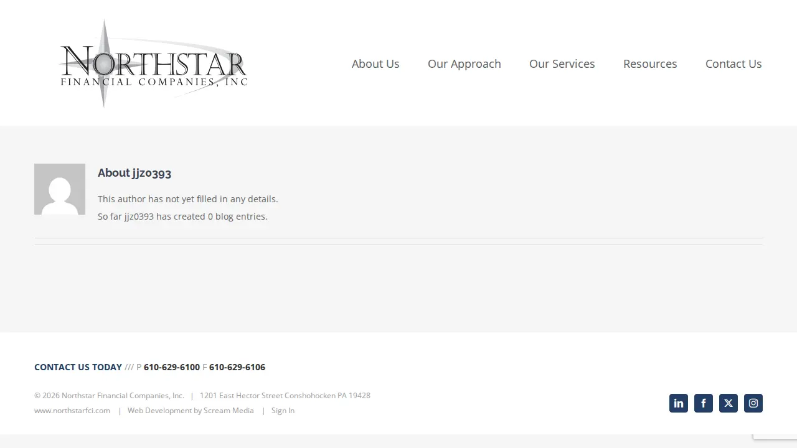The image size is (797, 448).
Task: Open the Instagram social icon
Action: click(x=753, y=403)
